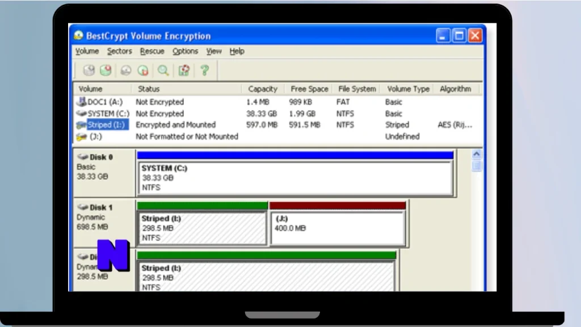Select the SYSTEM (C:) 38.33 GB partition box
The image size is (581, 327).
tap(295, 178)
